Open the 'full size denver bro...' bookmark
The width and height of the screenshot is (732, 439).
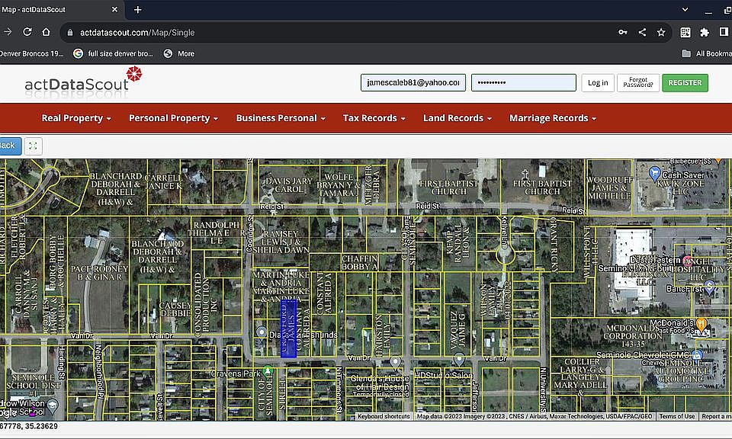pyautogui.click(x=114, y=53)
